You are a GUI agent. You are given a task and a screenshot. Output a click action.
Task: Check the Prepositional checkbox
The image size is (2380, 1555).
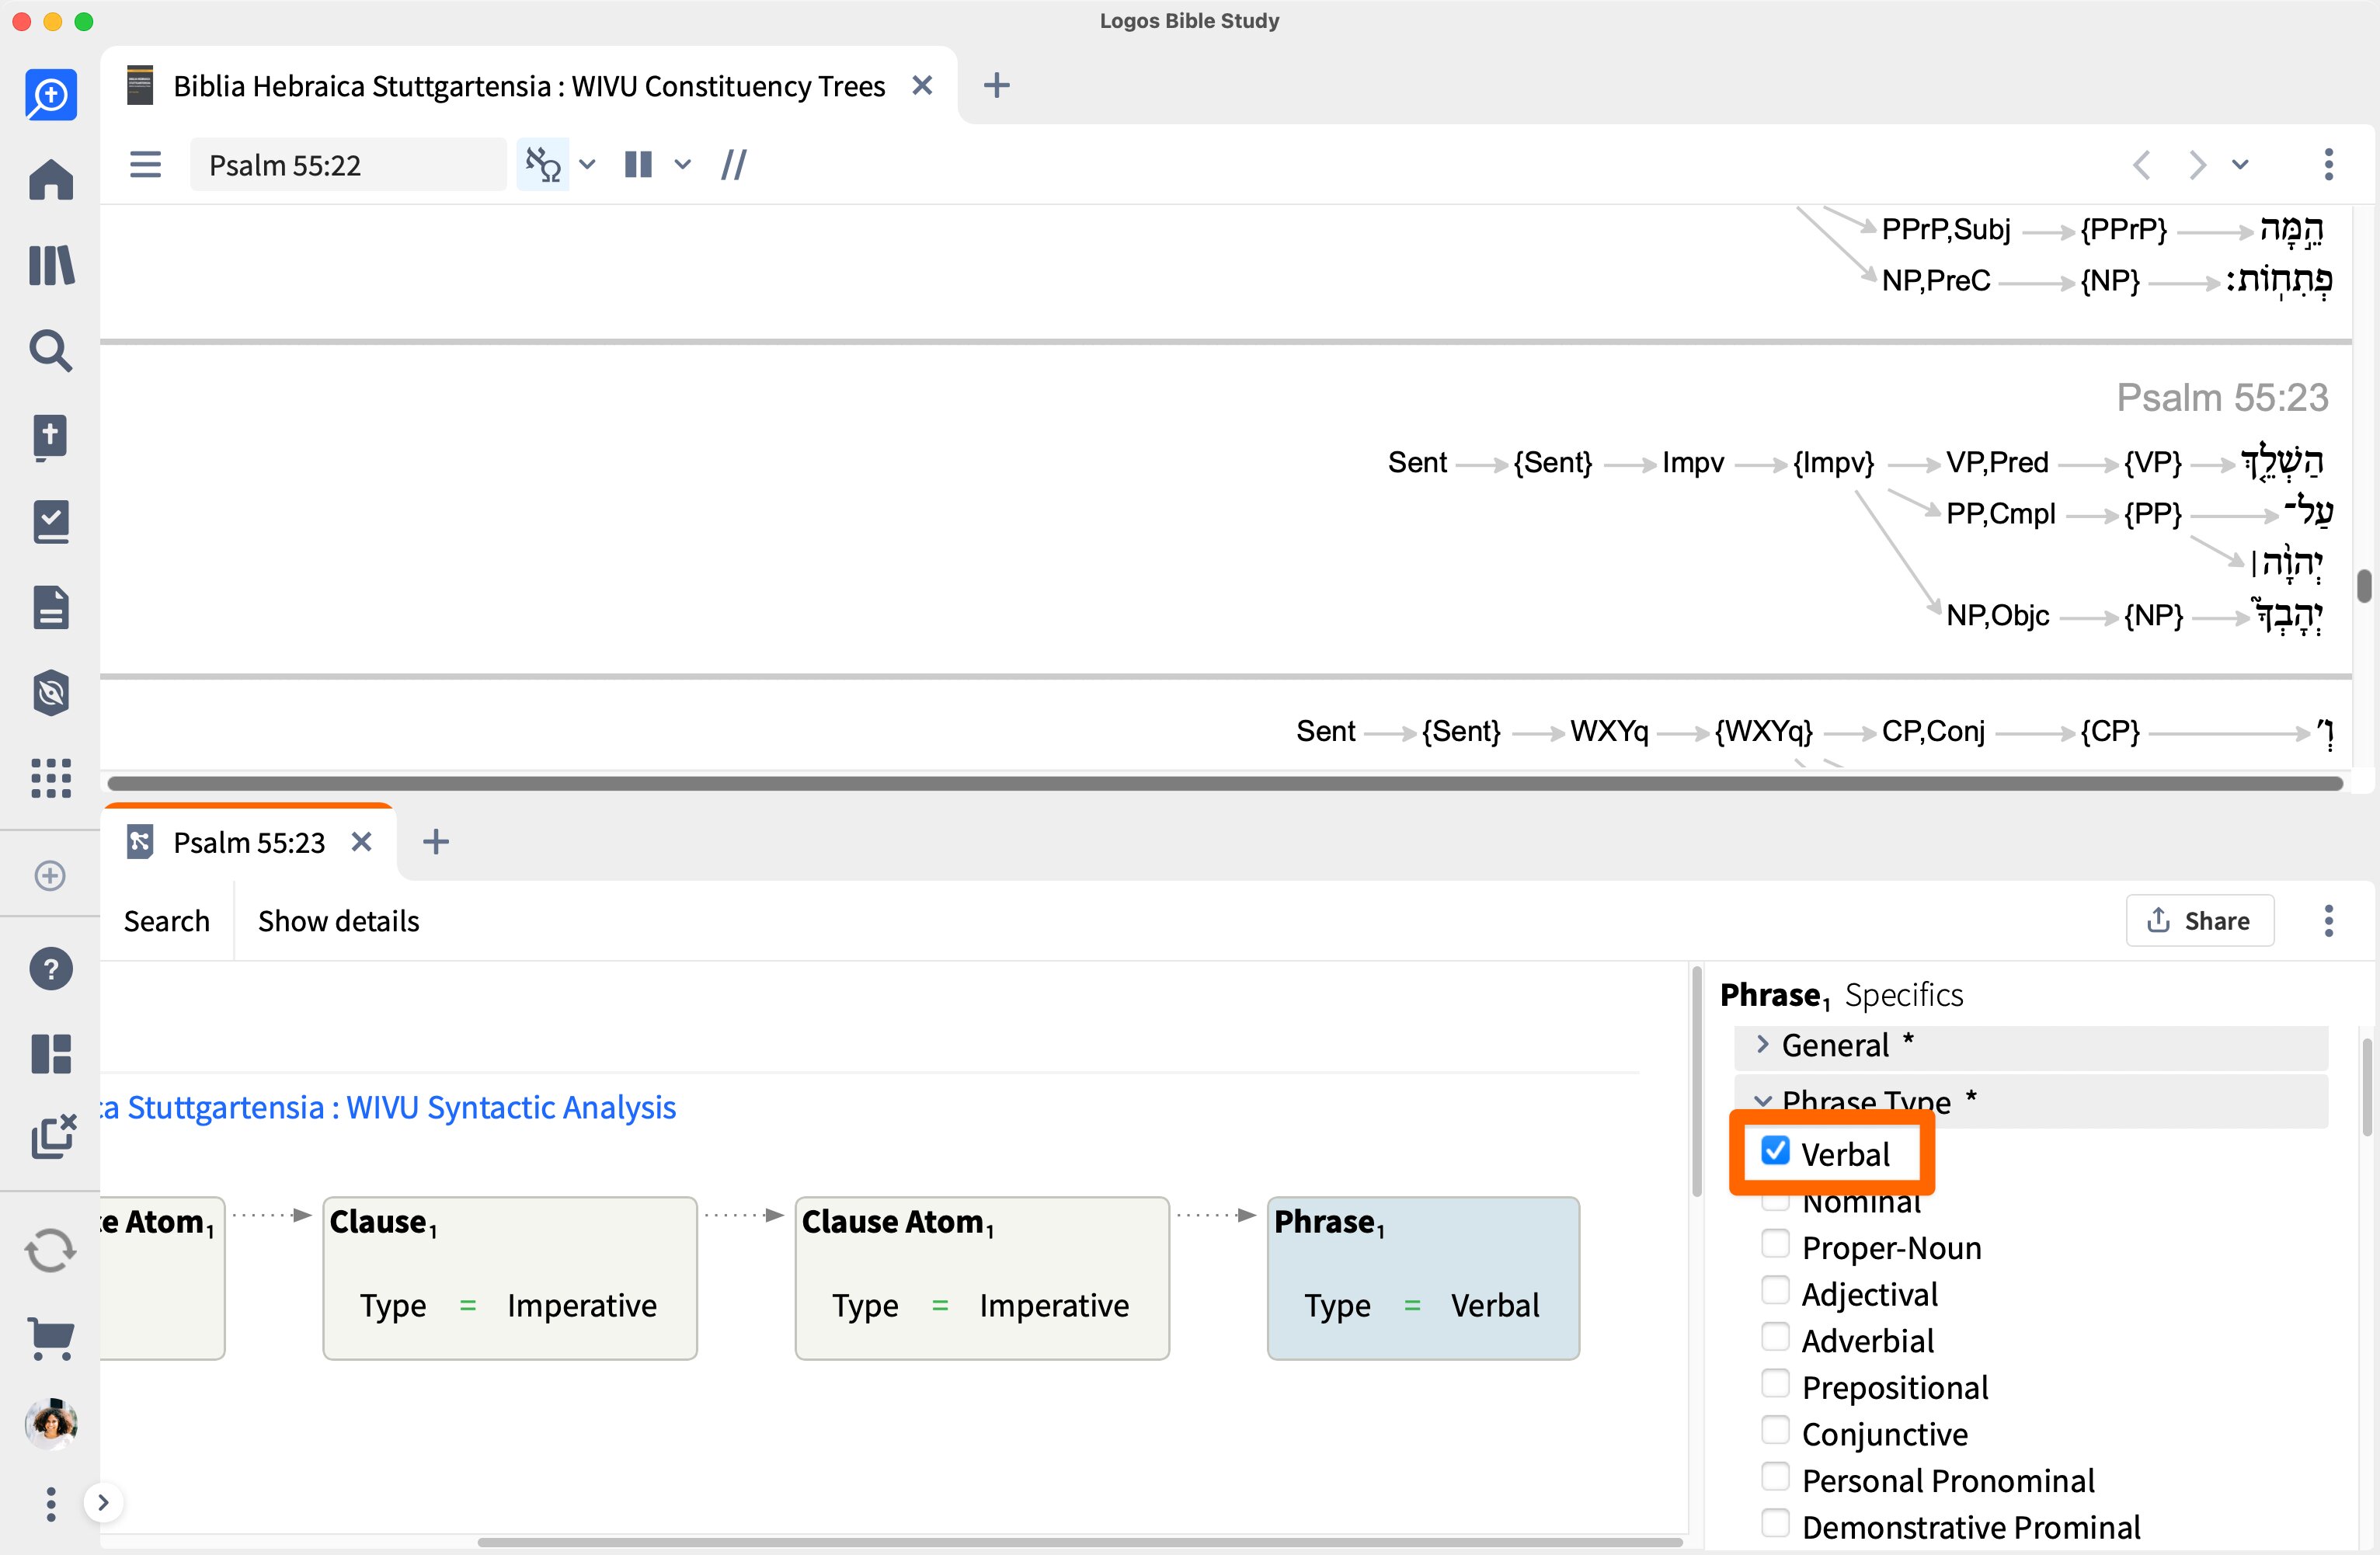1776,1384
